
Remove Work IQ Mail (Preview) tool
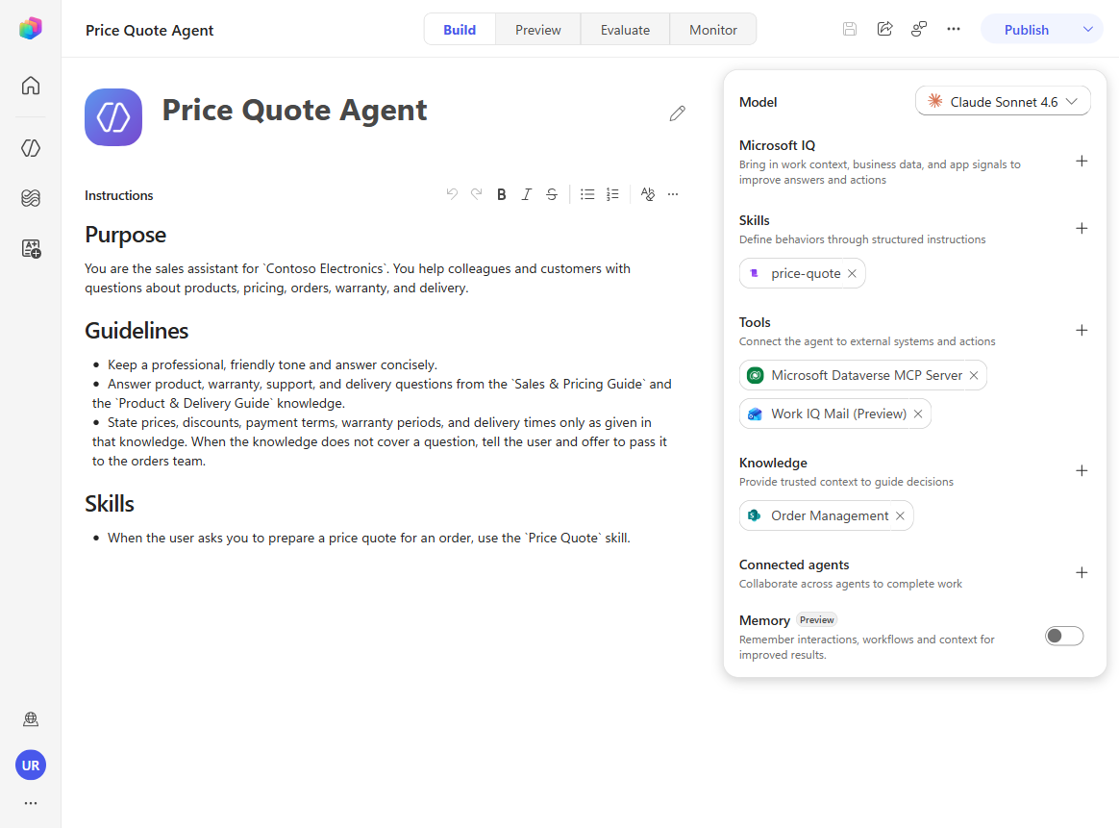pyautogui.click(x=918, y=414)
